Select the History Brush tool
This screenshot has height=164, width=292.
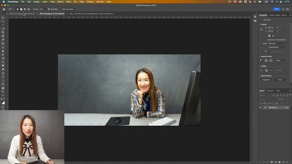click(x=3, y=55)
